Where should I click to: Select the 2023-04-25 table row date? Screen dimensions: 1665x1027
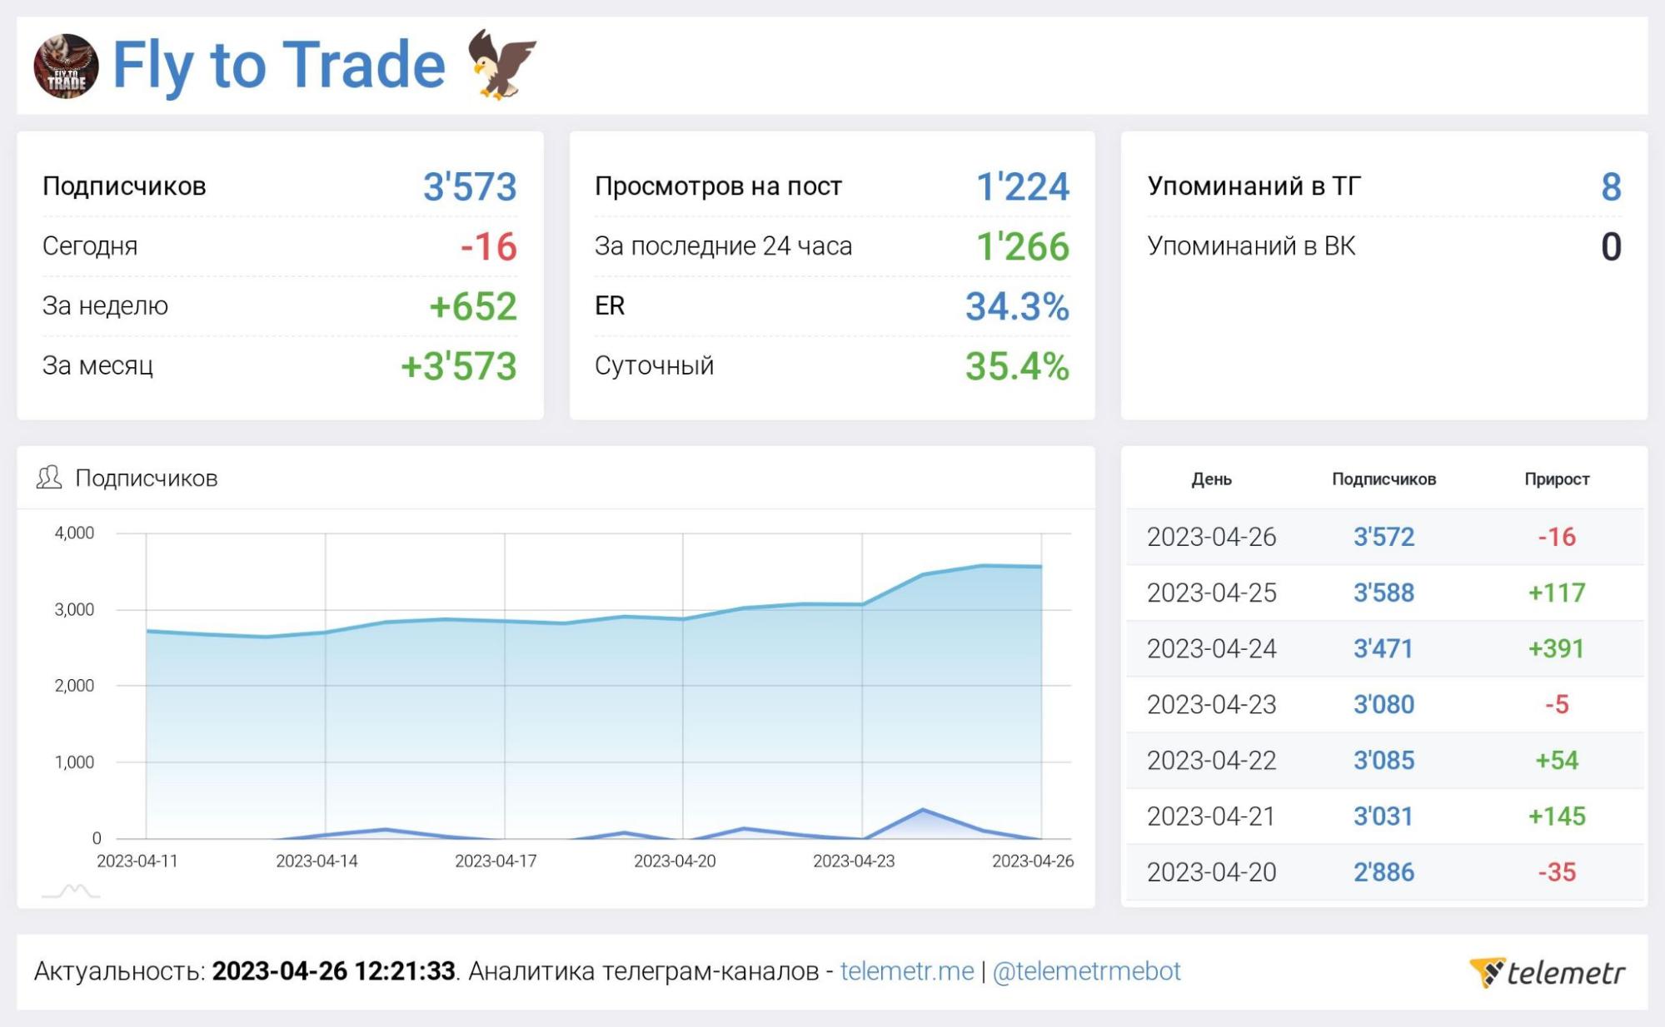(1211, 593)
